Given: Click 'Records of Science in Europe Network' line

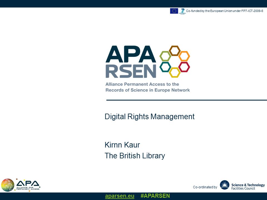Looking at the screenshot, I should coord(148,90).
